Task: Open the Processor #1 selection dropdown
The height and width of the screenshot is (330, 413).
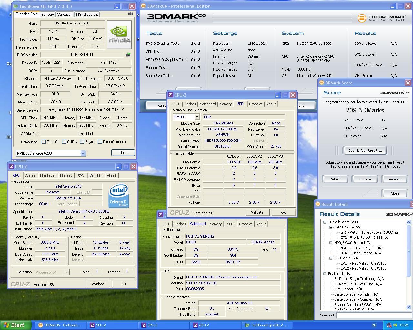Action: (66, 272)
